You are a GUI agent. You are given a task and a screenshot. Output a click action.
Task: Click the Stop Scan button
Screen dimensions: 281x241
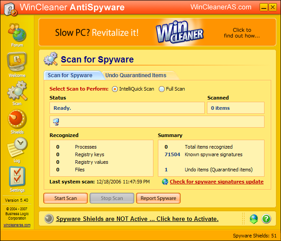(x=112, y=198)
